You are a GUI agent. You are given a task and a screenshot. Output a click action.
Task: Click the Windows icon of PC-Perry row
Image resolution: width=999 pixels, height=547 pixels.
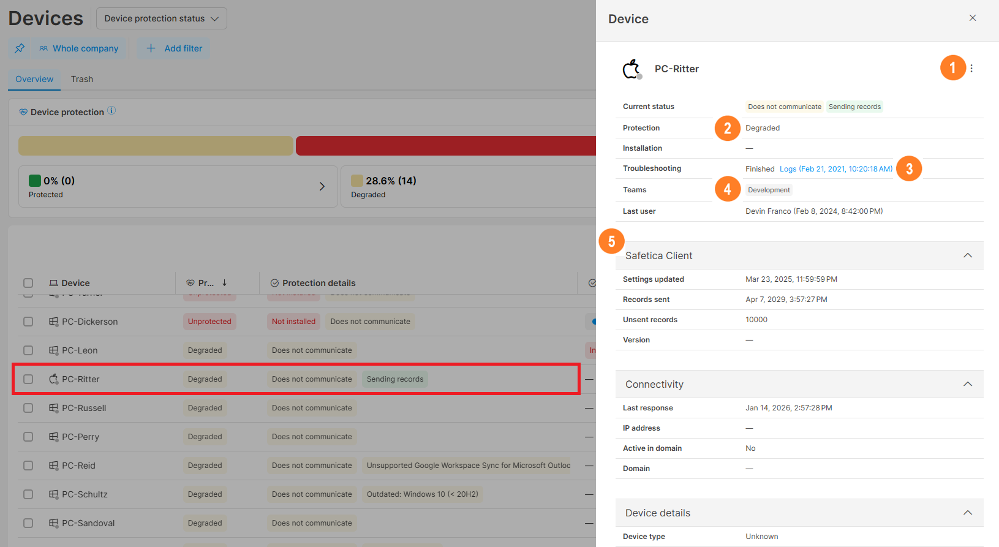[54, 437]
